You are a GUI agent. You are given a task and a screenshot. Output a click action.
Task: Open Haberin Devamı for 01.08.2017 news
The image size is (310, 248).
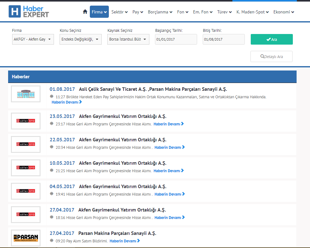67,102
